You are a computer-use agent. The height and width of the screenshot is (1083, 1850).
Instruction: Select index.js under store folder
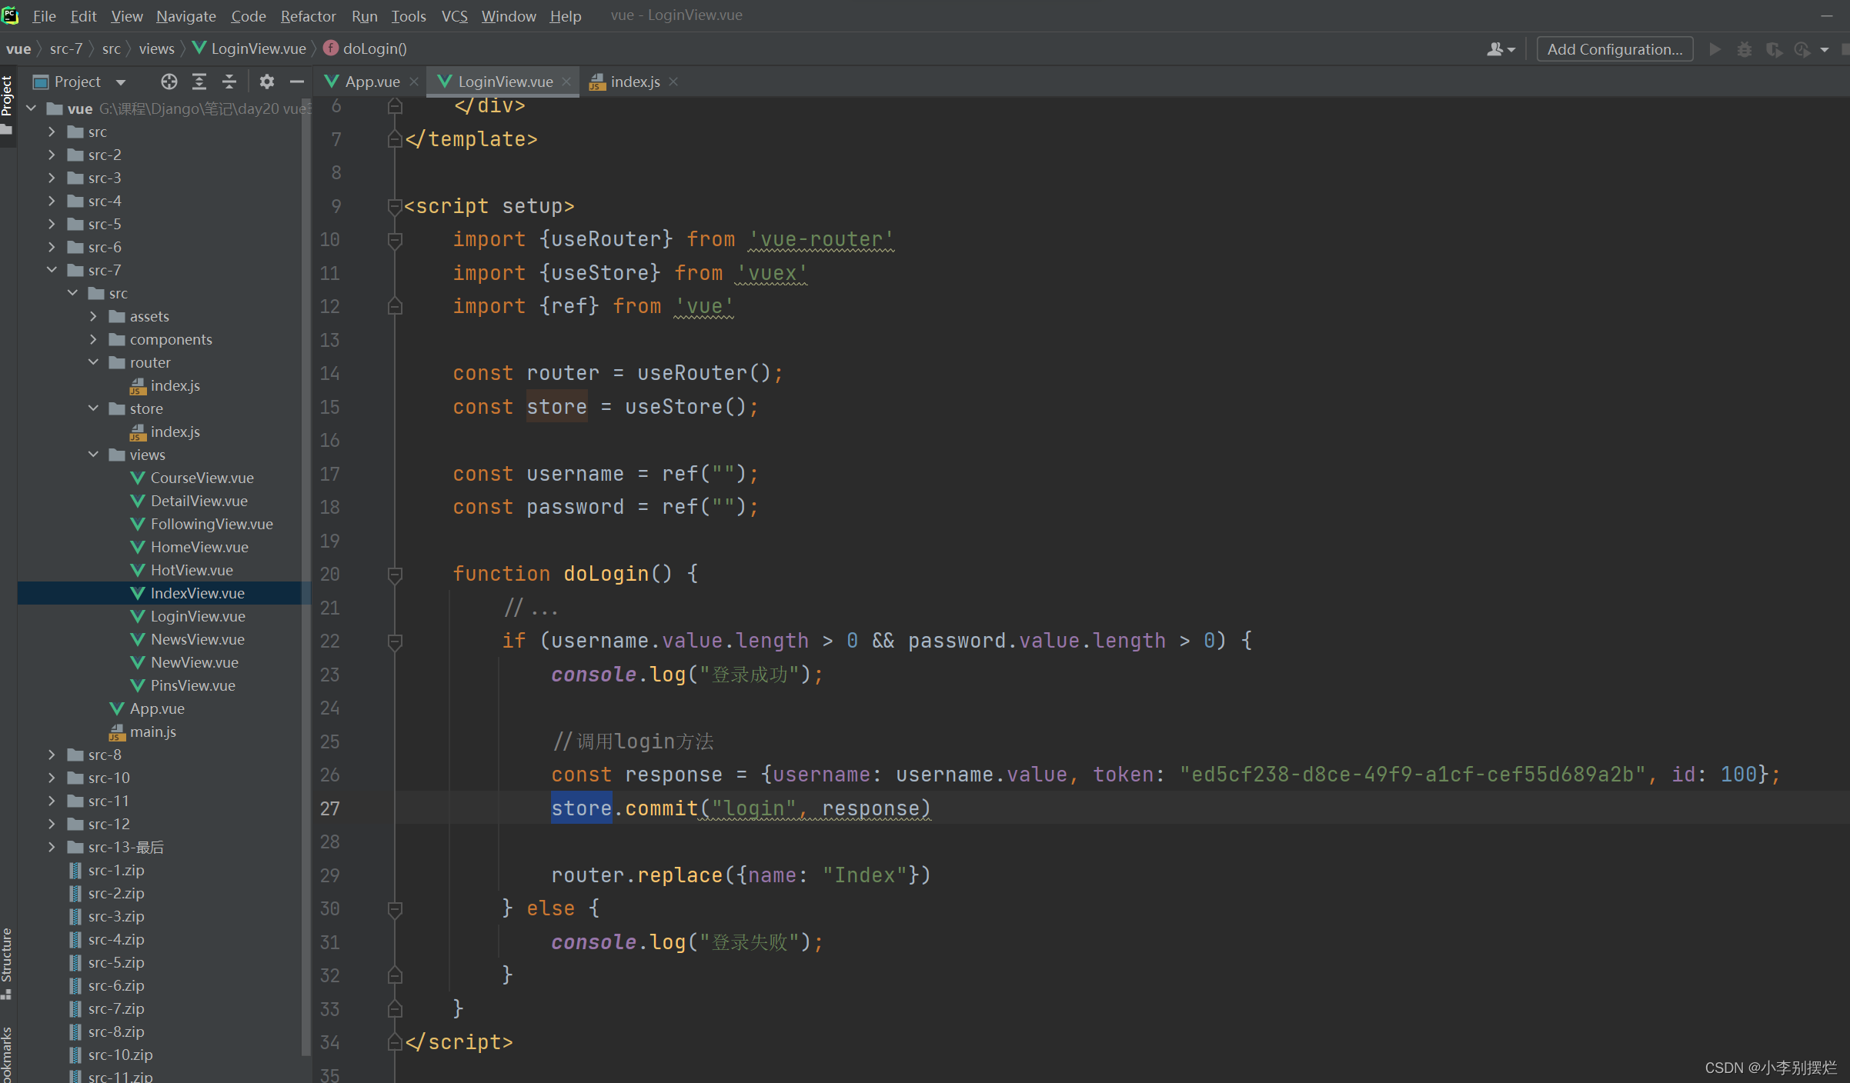[175, 432]
